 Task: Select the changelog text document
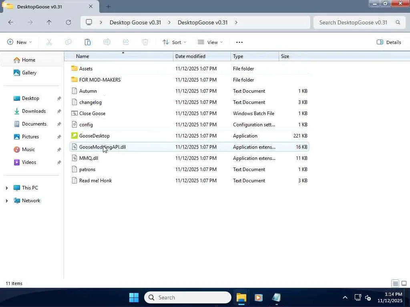(189, 102)
